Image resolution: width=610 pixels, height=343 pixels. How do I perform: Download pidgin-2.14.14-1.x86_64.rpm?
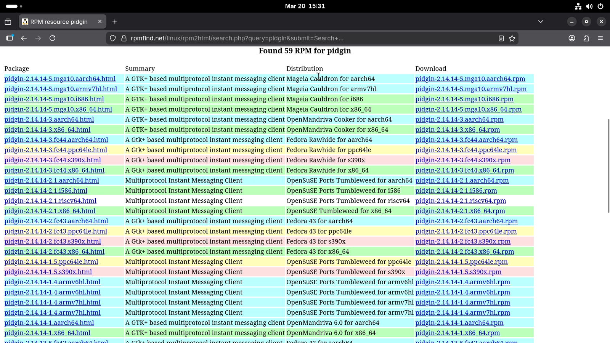[x=457, y=333]
